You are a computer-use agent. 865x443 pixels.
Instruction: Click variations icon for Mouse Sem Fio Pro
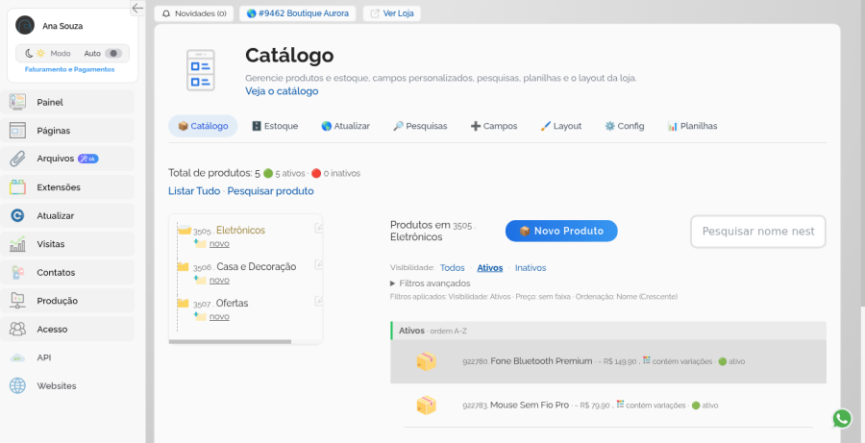(620, 405)
